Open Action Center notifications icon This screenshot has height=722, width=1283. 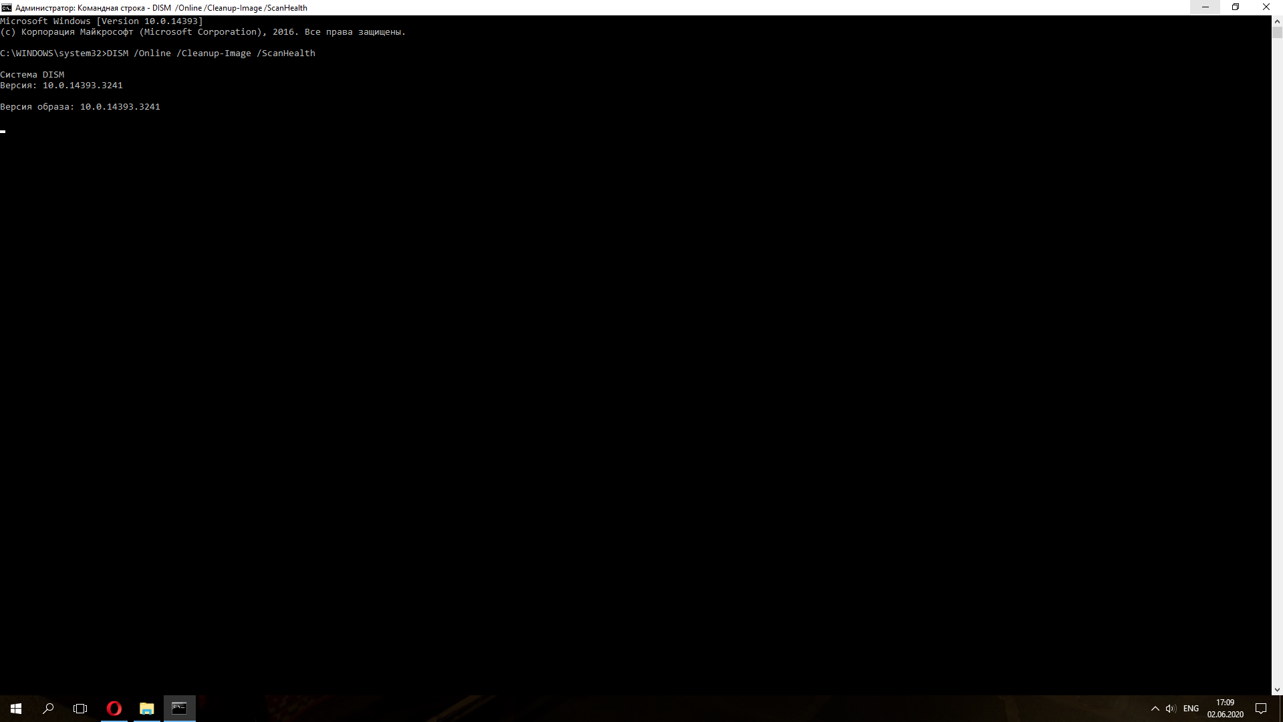coord(1261,709)
